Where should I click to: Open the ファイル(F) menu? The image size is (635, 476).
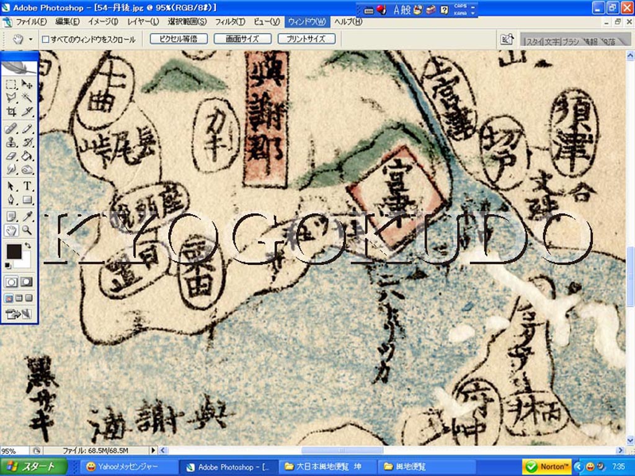[31, 22]
